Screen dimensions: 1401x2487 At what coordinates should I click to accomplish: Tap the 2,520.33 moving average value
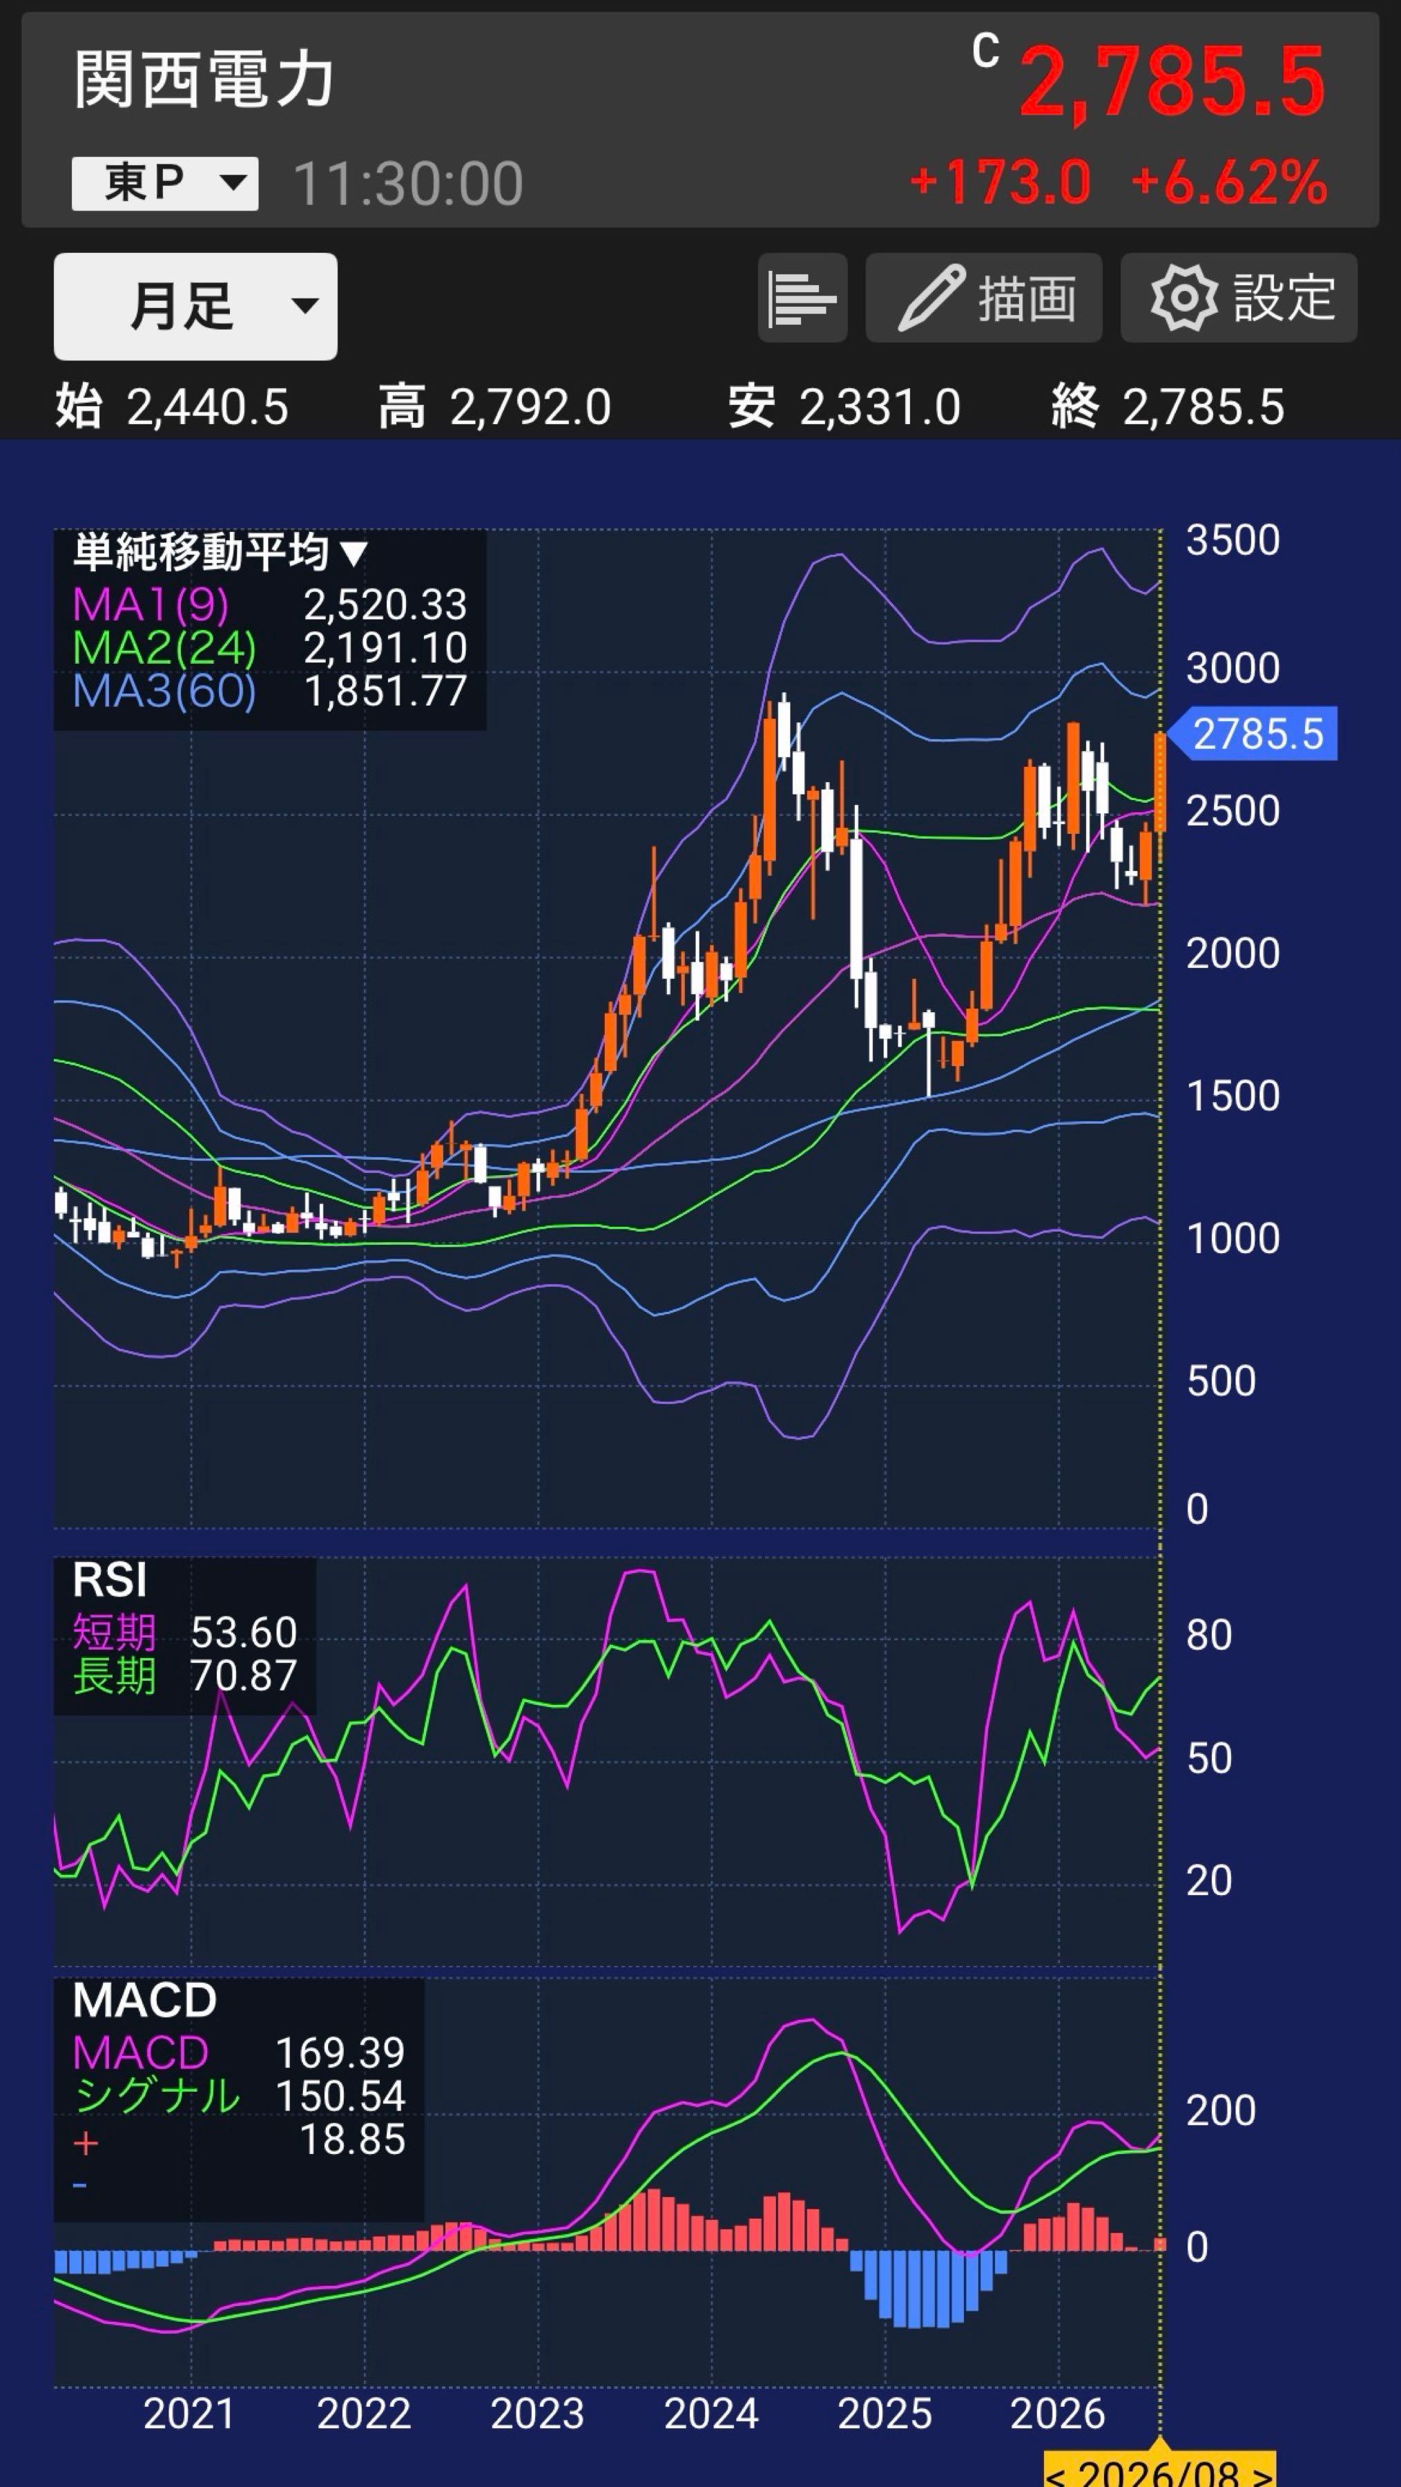[385, 605]
